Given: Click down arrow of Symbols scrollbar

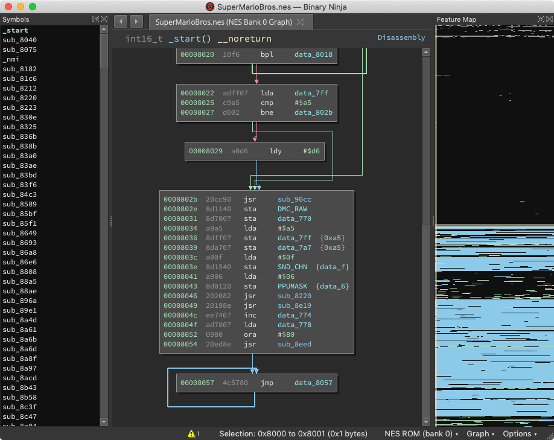Looking at the screenshot, I should coord(104,422).
